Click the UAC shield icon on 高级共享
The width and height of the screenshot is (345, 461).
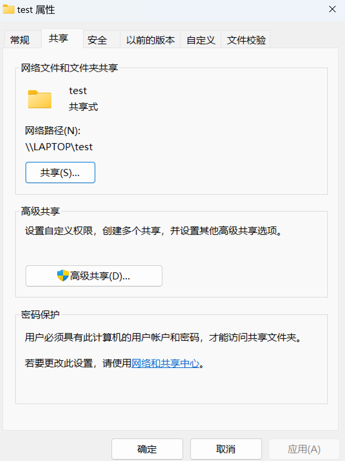click(x=63, y=276)
